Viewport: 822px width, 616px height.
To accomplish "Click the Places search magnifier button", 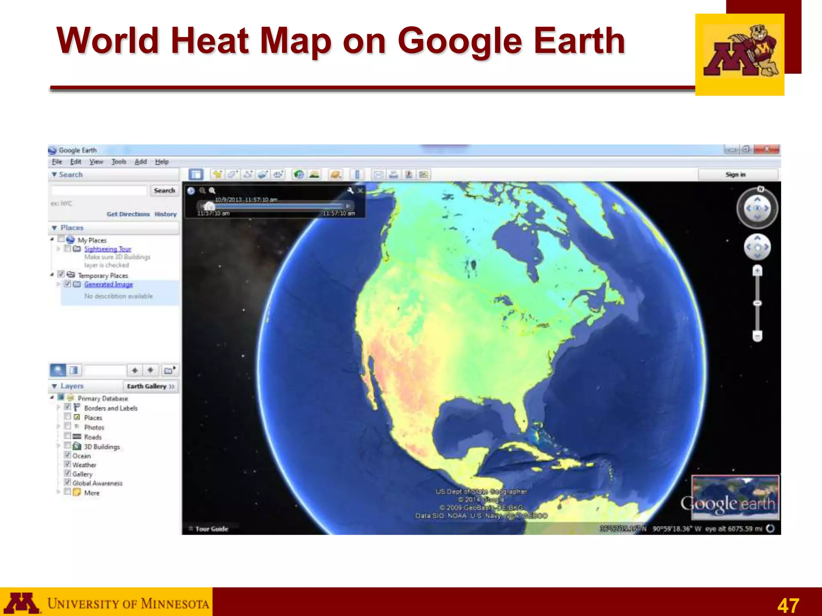I will [58, 370].
